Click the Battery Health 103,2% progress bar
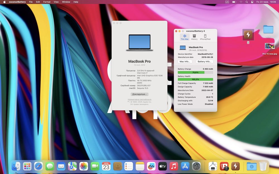The width and height of the screenshot is (279, 174). (x=195, y=79)
